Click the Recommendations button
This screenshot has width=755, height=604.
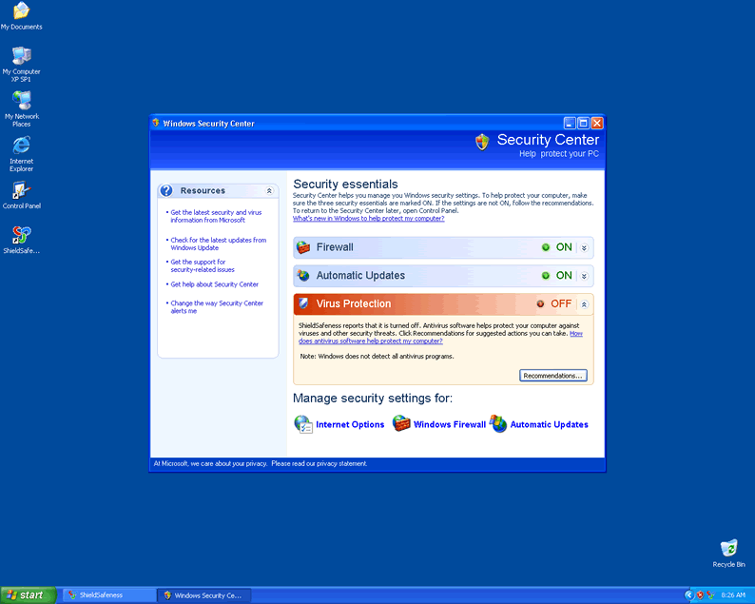[553, 376]
